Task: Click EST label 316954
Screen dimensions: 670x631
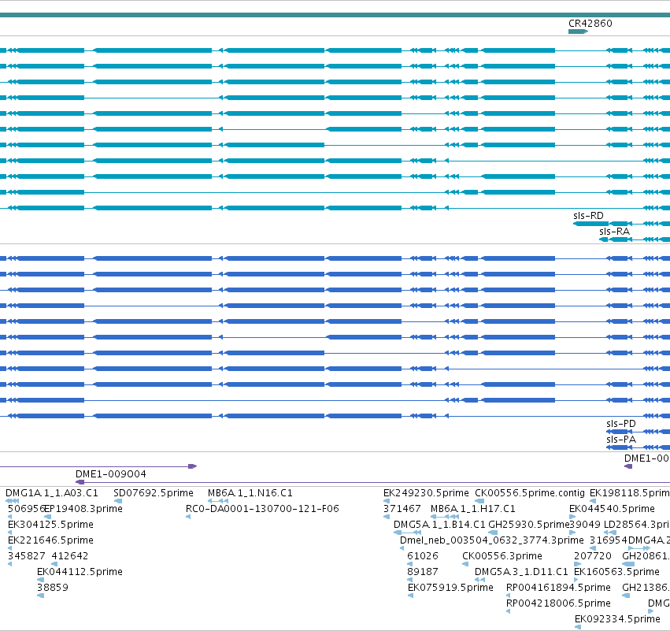Action: (x=609, y=540)
